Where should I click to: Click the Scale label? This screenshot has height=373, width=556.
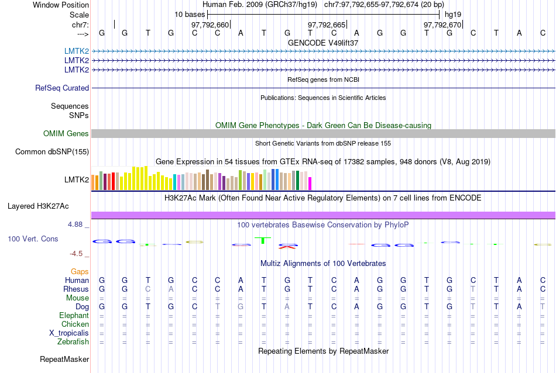coord(79,15)
